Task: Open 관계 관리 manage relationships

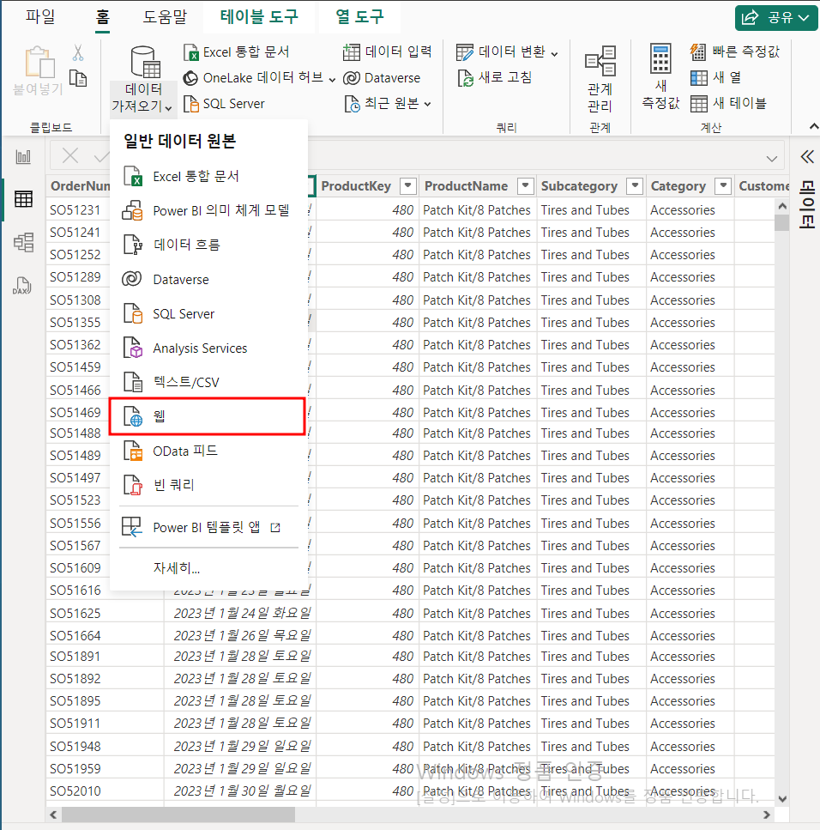Action: tap(600, 80)
